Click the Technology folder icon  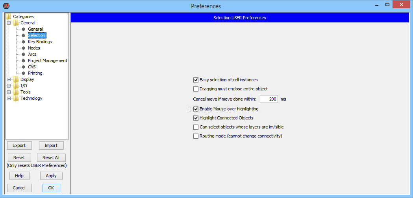[x=16, y=98]
